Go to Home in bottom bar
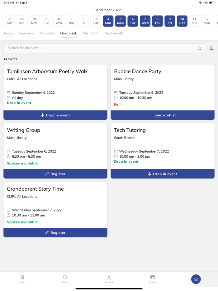Viewport: 218px width, 291px height. point(22,279)
